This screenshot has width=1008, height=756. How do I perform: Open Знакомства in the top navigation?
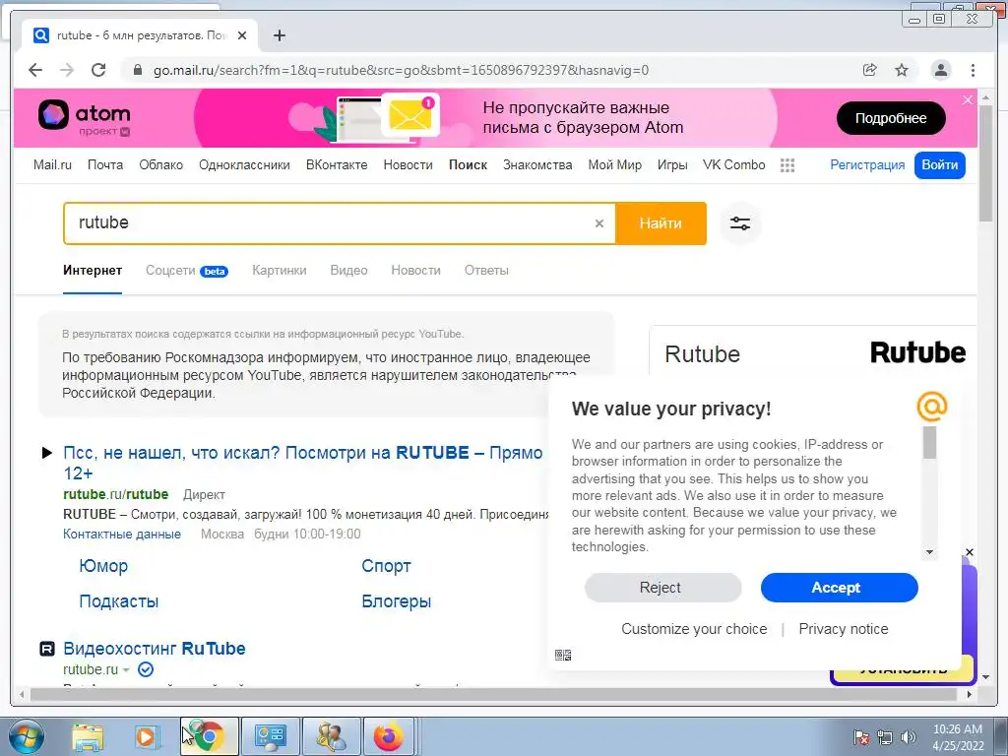(537, 165)
